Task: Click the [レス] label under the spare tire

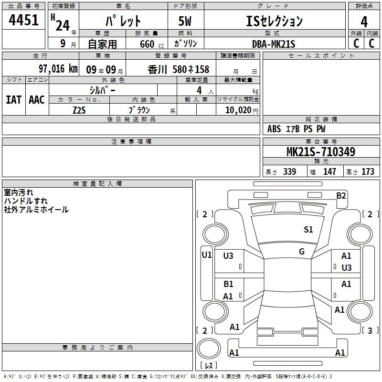Action: (x=208, y=366)
